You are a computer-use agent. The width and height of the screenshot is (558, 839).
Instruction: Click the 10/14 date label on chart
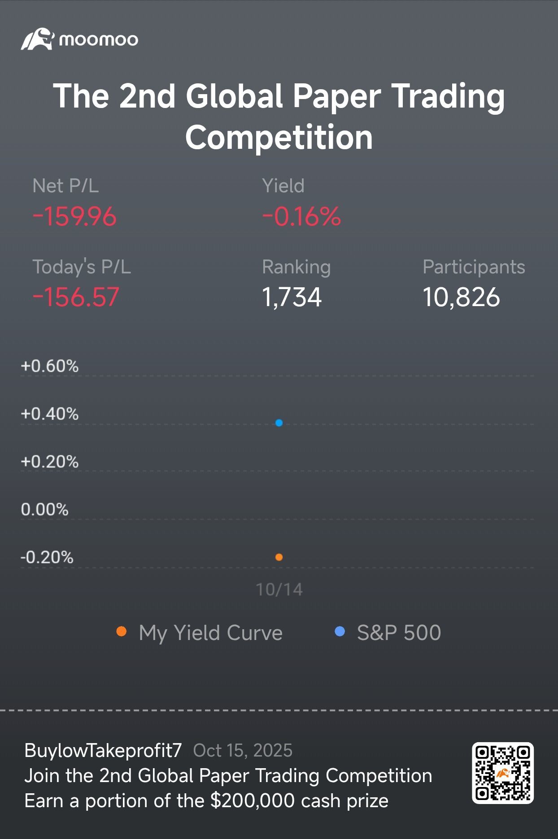279,590
